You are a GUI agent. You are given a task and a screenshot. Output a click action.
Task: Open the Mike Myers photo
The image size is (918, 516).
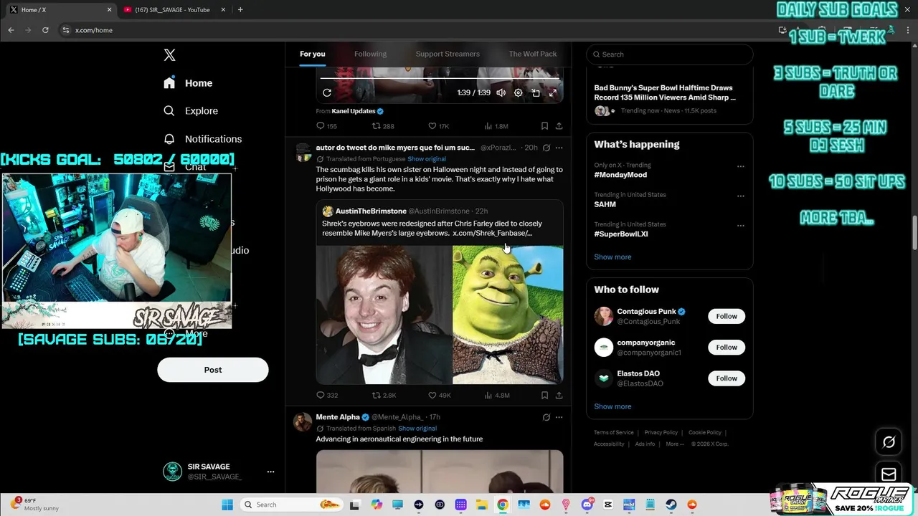pos(384,315)
